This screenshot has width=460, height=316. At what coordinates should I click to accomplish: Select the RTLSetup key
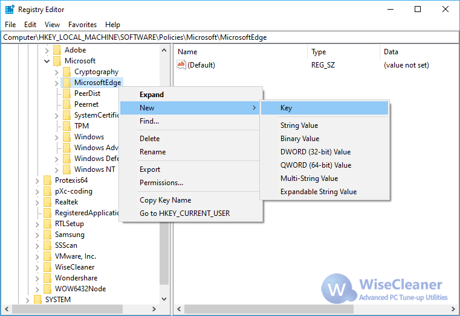(70, 224)
